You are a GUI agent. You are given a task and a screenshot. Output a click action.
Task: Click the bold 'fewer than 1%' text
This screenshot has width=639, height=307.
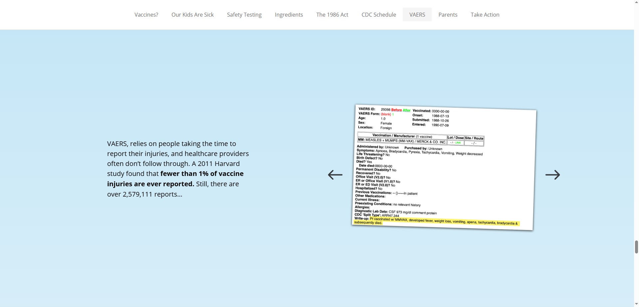(202, 174)
